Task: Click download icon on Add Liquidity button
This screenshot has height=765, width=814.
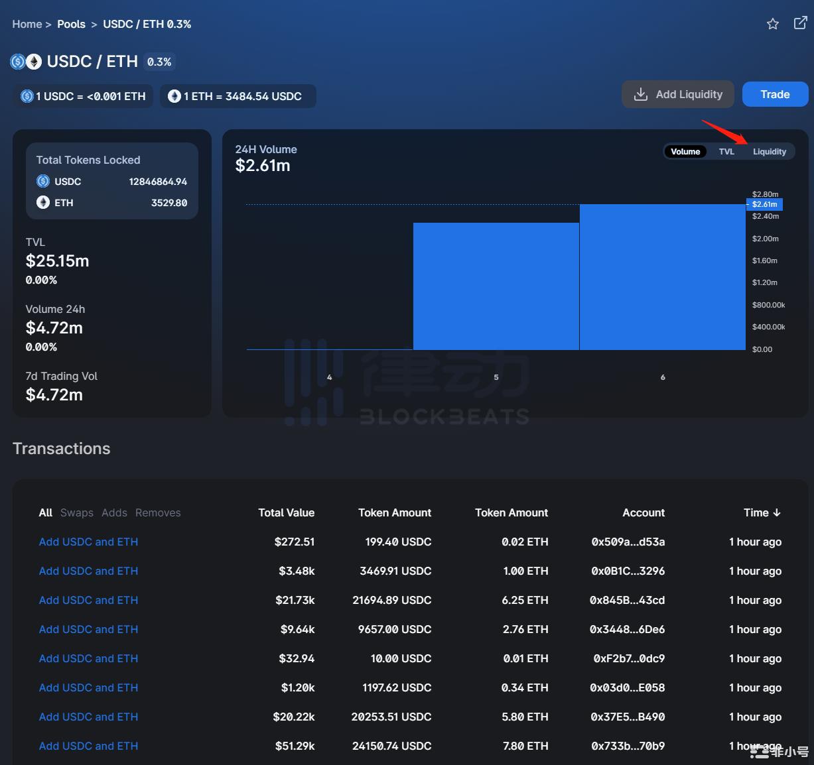Action: (641, 94)
